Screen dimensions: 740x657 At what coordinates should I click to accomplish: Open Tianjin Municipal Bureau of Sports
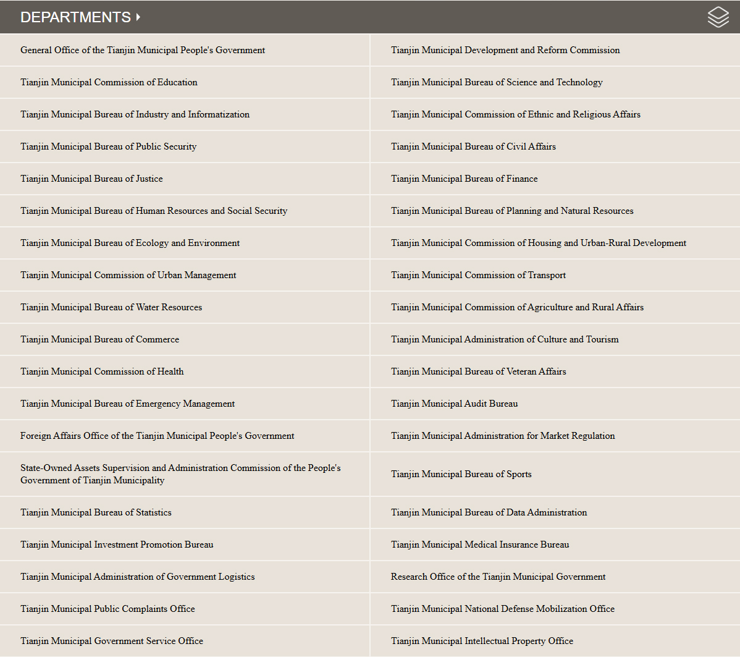click(461, 474)
